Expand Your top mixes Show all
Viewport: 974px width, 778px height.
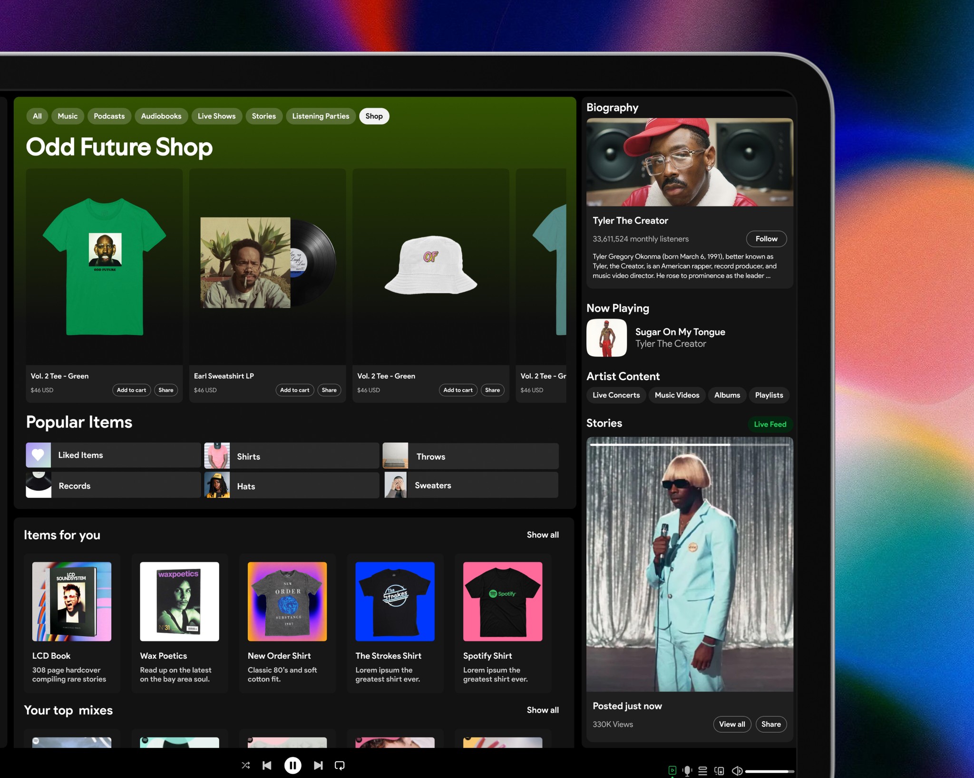[x=542, y=710]
